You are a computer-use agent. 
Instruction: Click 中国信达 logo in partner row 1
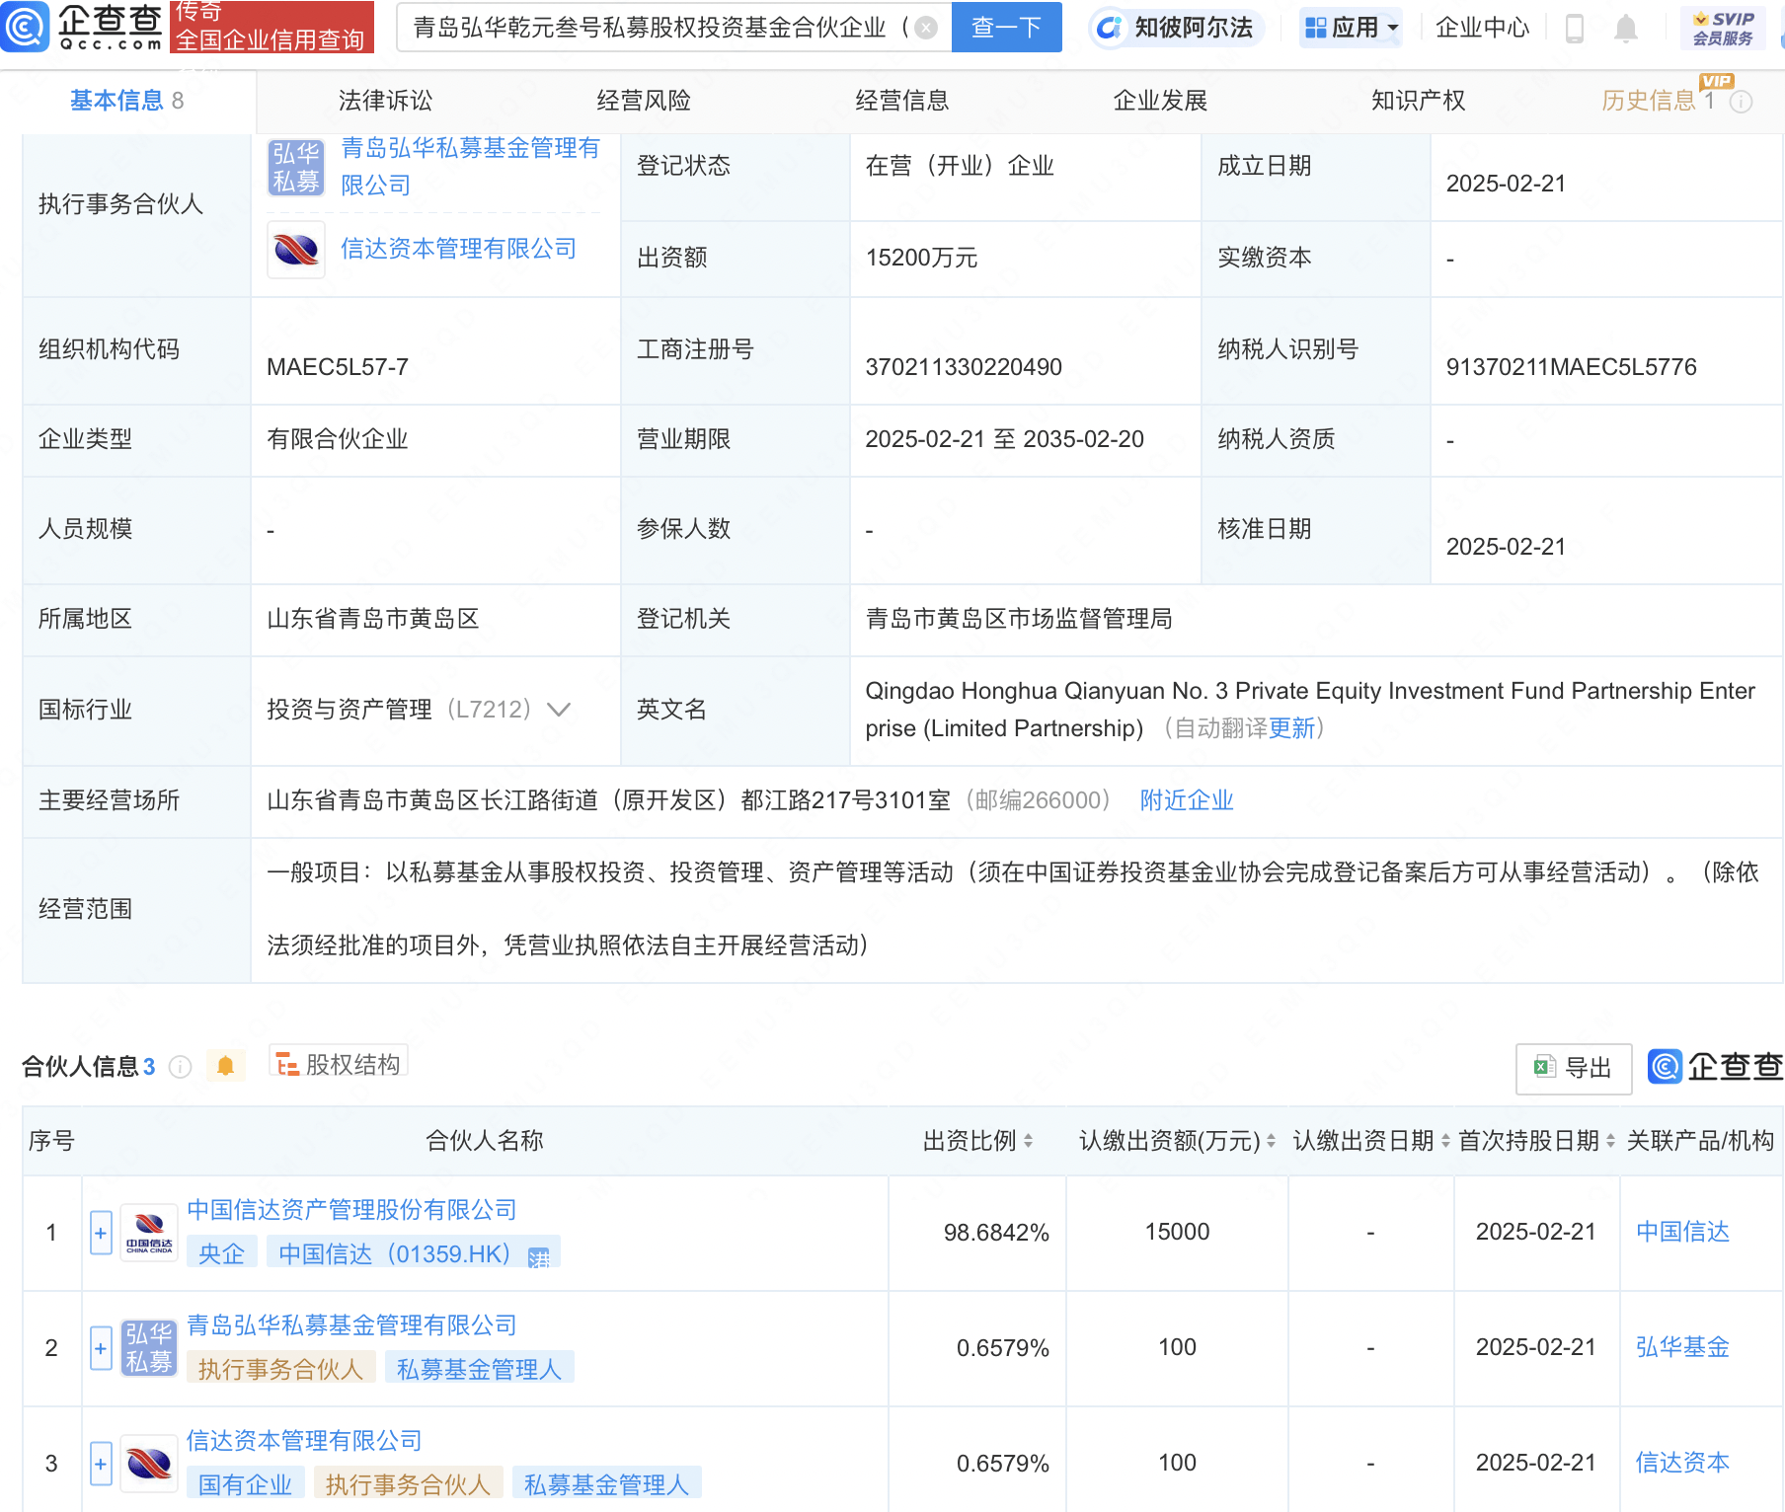pos(149,1233)
